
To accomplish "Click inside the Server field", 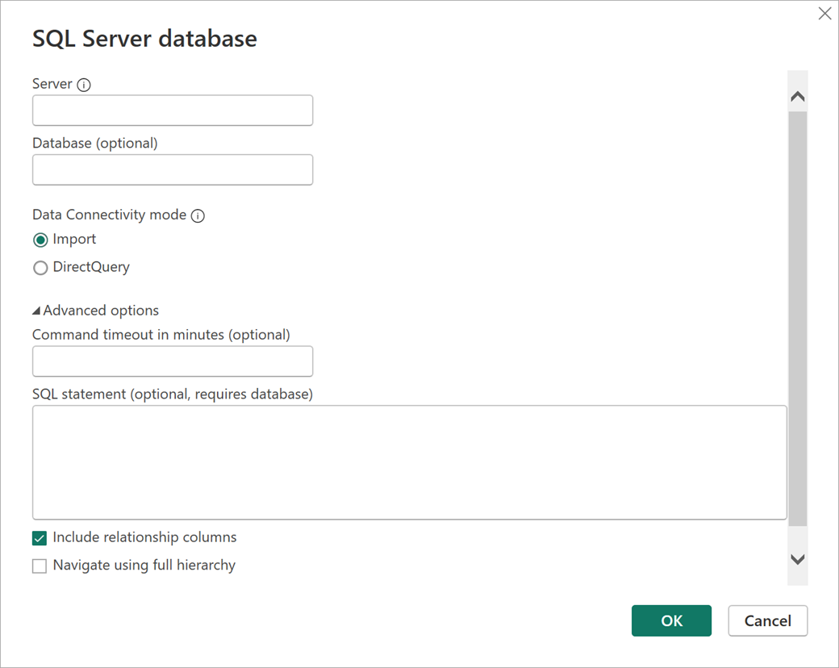I will point(172,110).
